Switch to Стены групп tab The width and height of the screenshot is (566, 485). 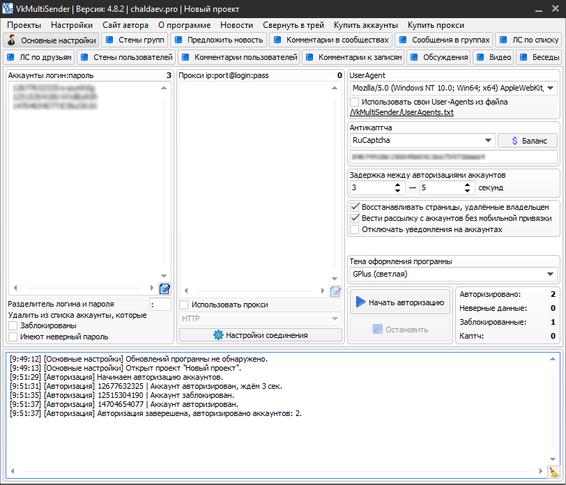tap(135, 40)
